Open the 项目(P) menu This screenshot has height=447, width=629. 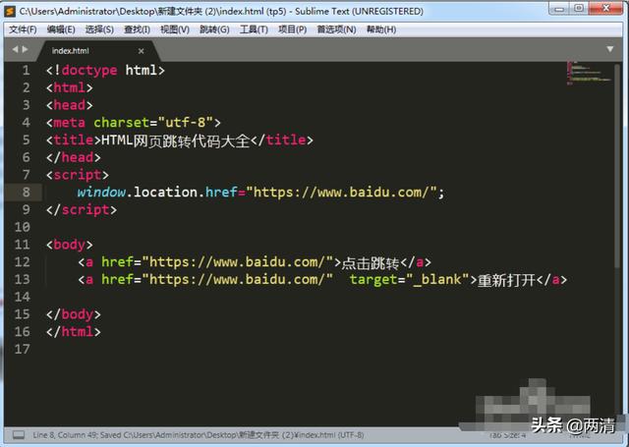[293, 29]
